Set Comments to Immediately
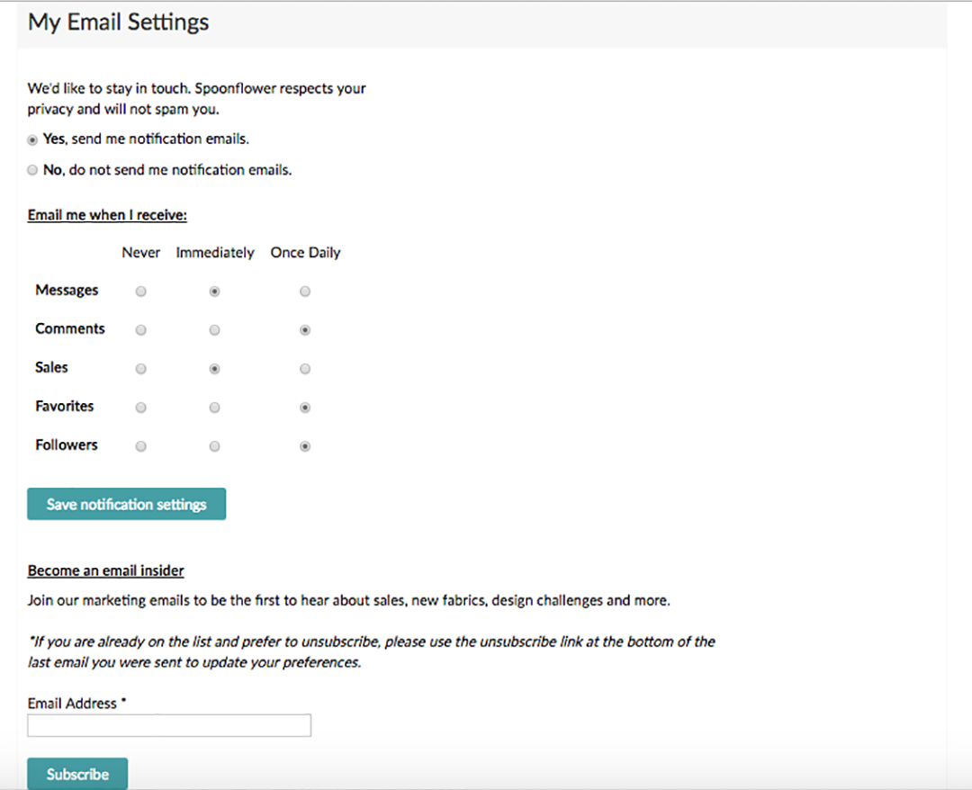The height and width of the screenshot is (790, 972). coord(214,330)
